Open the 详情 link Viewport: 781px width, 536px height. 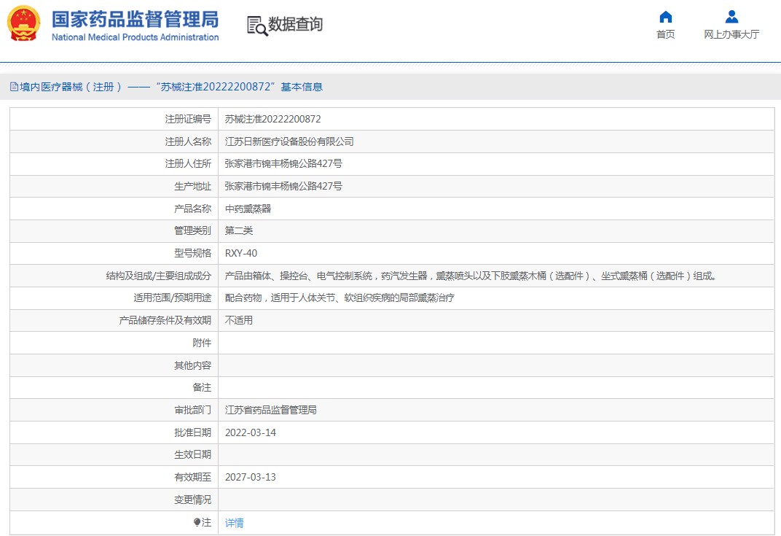click(235, 523)
